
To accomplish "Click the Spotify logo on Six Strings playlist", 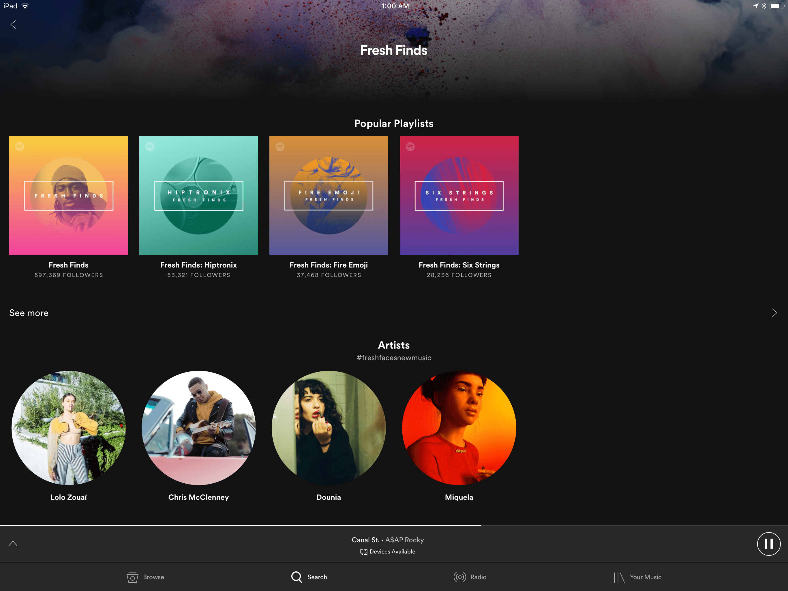I will point(411,147).
